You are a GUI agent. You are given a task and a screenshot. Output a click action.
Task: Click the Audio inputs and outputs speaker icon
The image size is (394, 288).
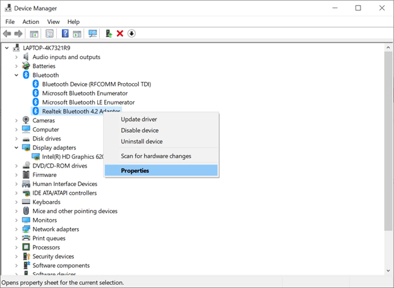pyautogui.click(x=26, y=57)
